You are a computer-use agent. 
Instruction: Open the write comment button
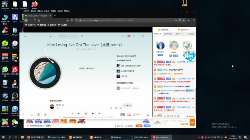[127, 105]
